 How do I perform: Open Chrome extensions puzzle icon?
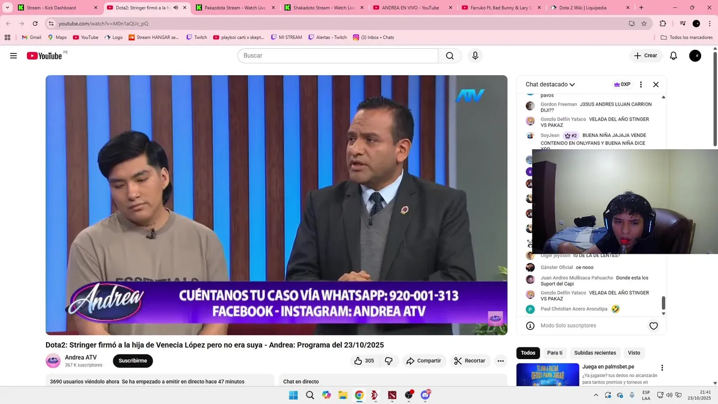click(x=662, y=24)
